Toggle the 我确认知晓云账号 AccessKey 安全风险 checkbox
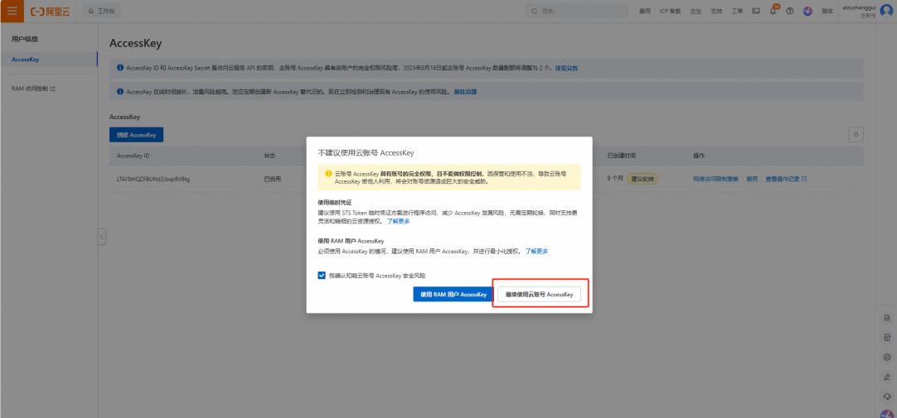The width and height of the screenshot is (897, 418). tap(322, 276)
